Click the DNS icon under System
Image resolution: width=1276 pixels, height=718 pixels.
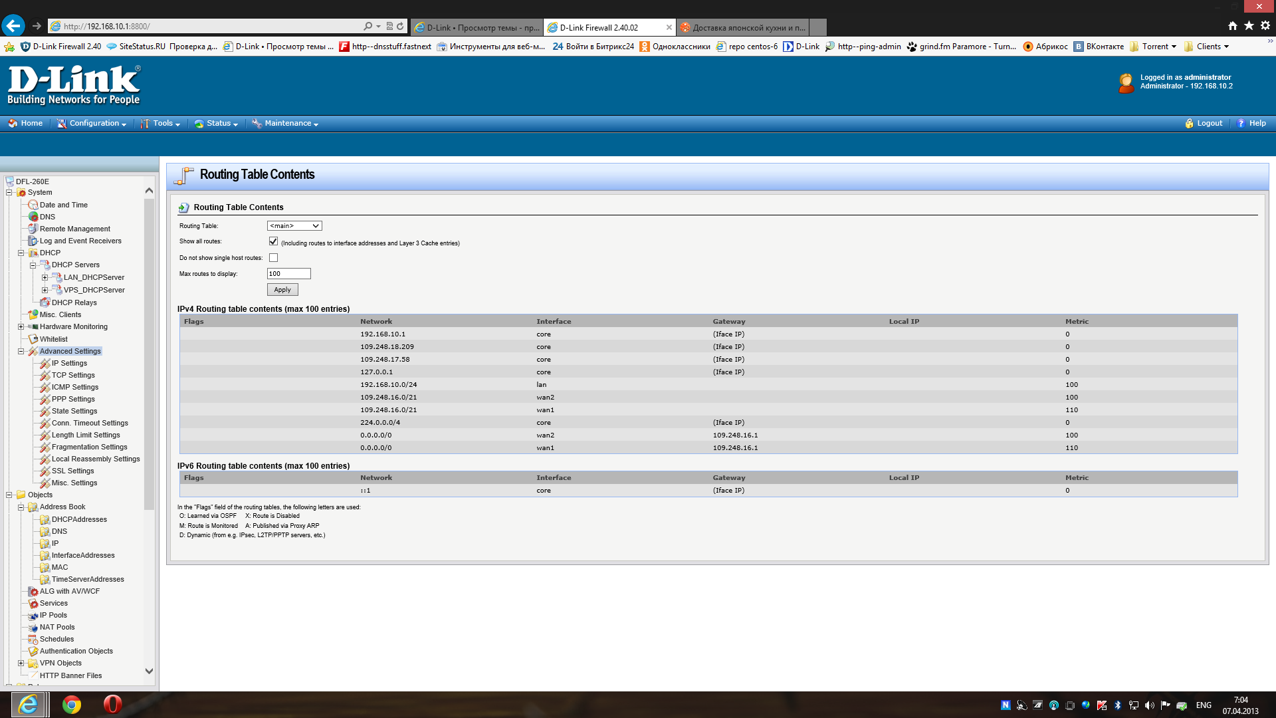[33, 217]
